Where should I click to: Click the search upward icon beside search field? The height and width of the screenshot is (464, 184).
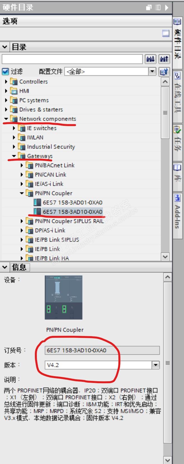[164, 59]
